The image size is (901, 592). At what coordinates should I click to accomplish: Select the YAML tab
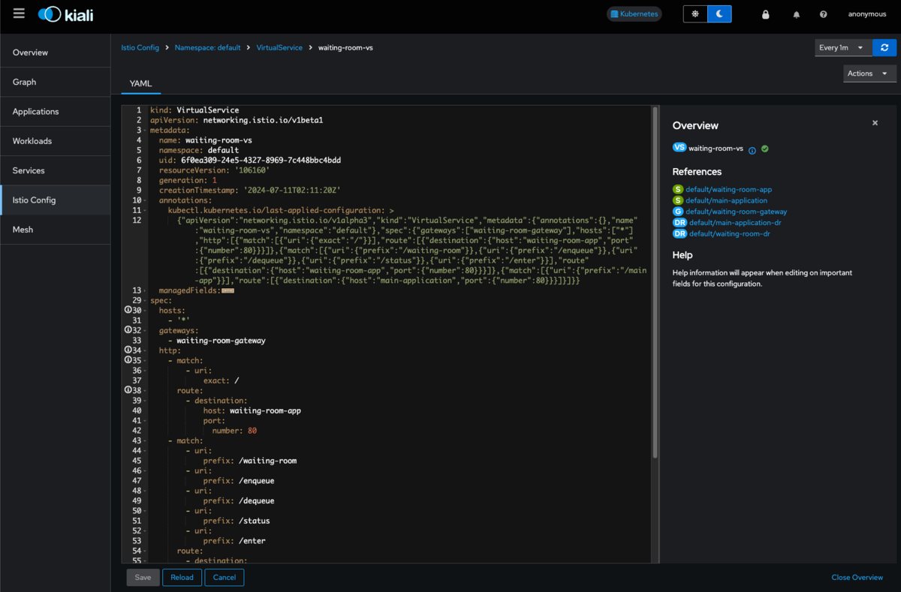pyautogui.click(x=140, y=83)
